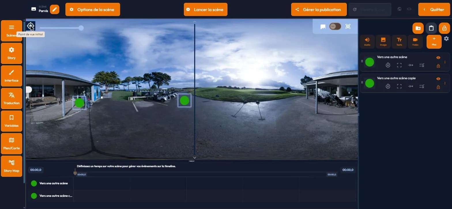Add an Audio element
This screenshot has height=209, width=452.
pos(367,42)
